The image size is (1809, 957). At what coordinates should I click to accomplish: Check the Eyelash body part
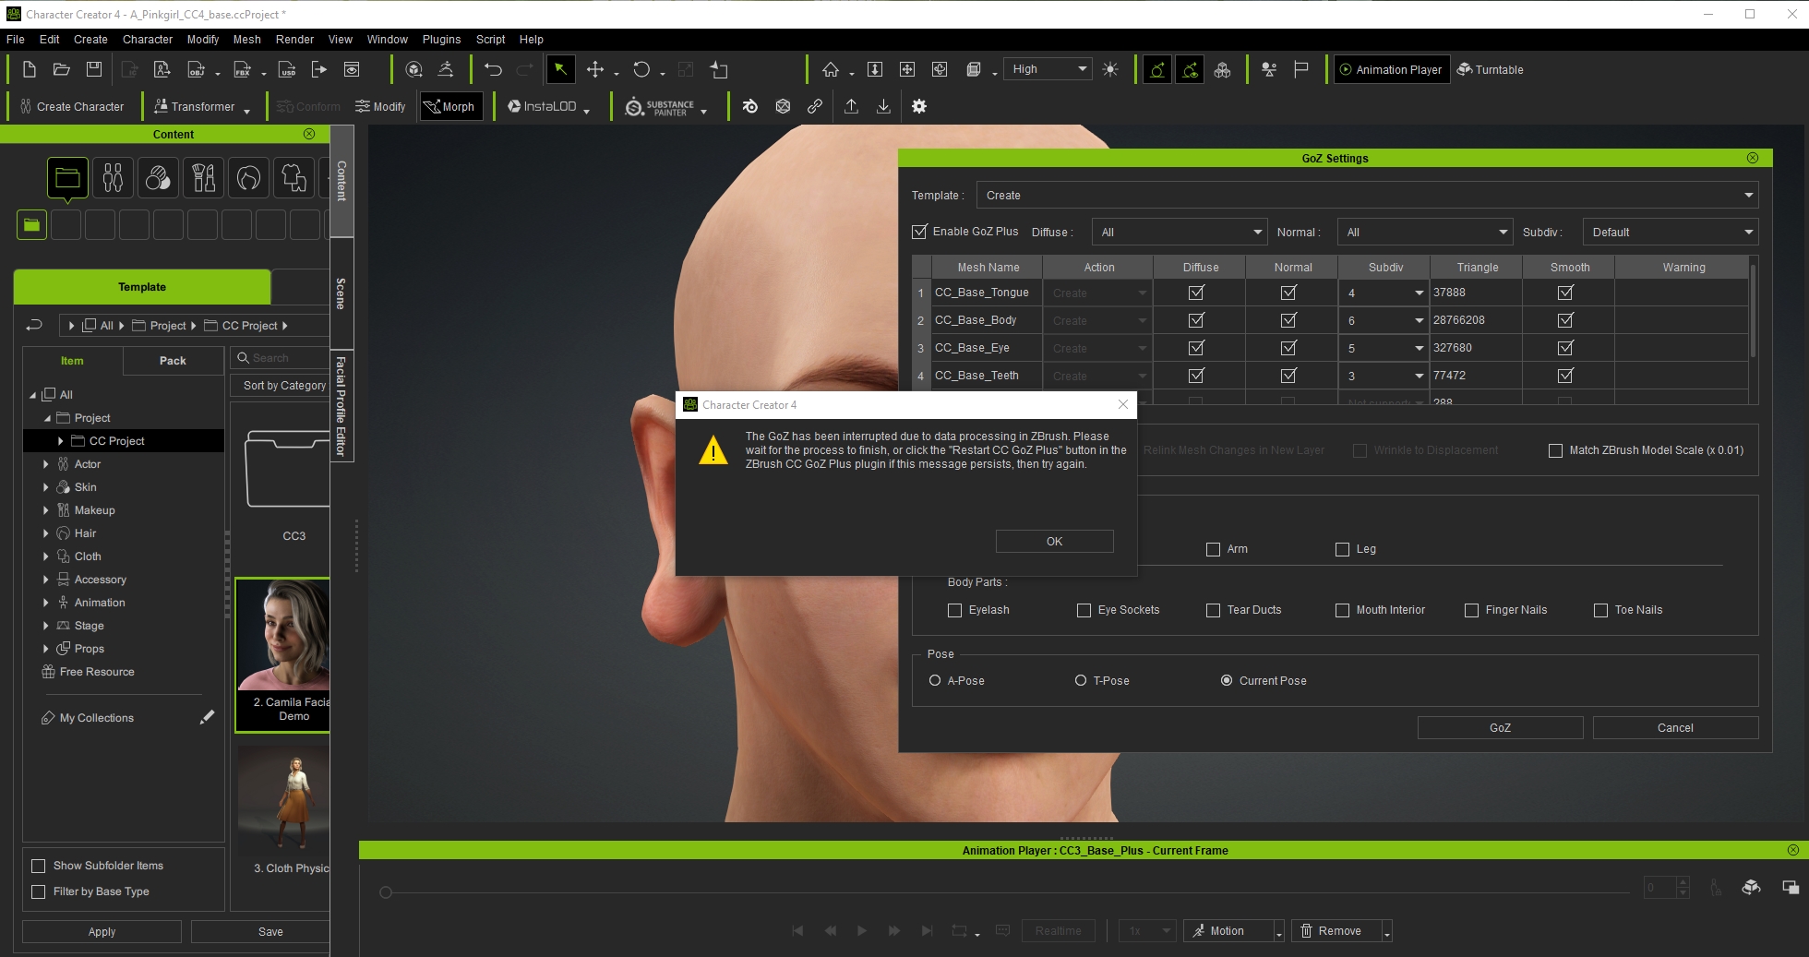pyautogui.click(x=954, y=610)
